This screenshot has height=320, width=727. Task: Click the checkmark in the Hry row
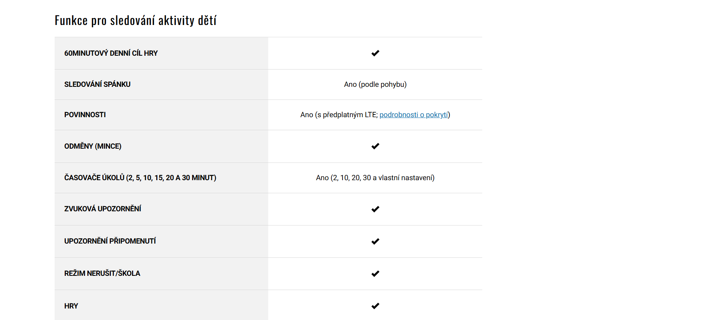(375, 306)
